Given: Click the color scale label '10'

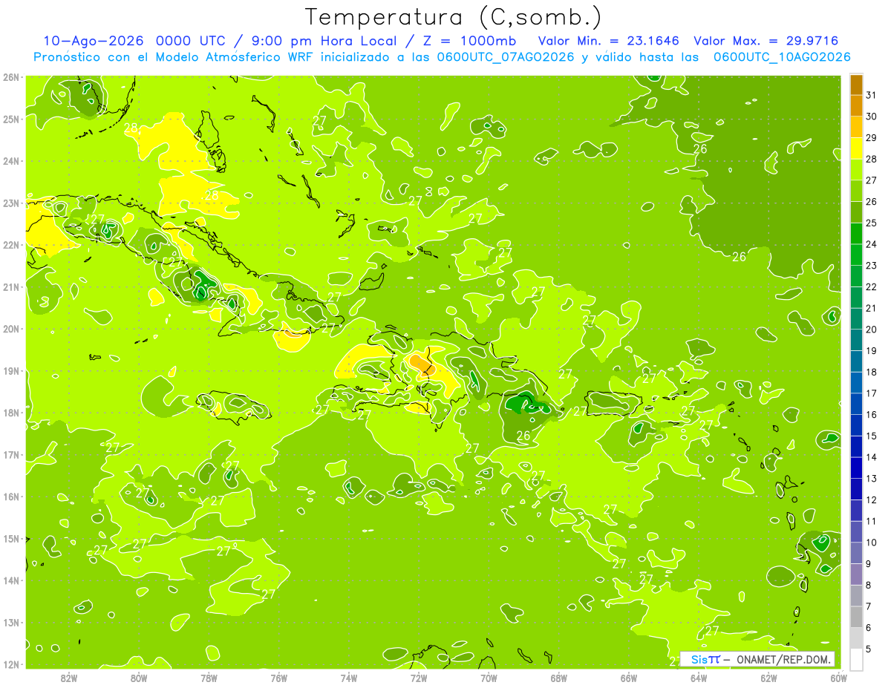Looking at the screenshot, I should pyautogui.click(x=871, y=543).
